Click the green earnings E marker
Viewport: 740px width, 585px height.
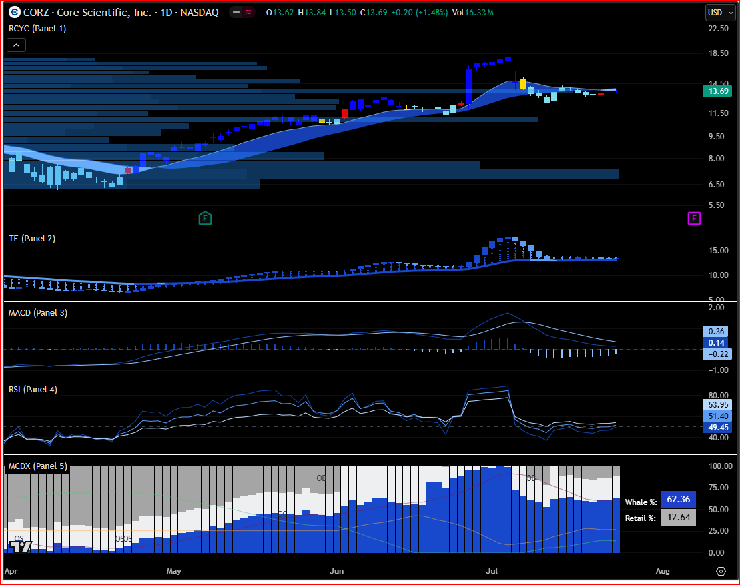coord(205,218)
